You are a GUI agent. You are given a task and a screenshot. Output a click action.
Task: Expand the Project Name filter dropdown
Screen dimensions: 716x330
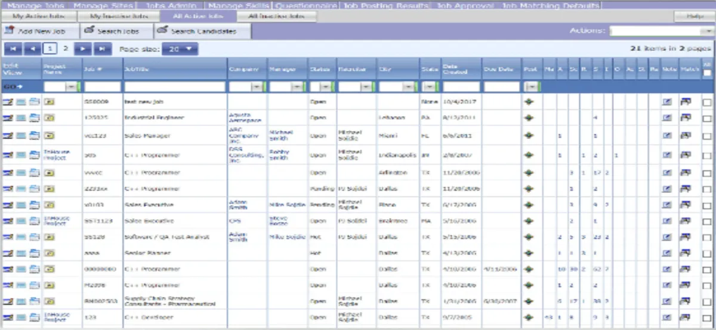(72, 87)
